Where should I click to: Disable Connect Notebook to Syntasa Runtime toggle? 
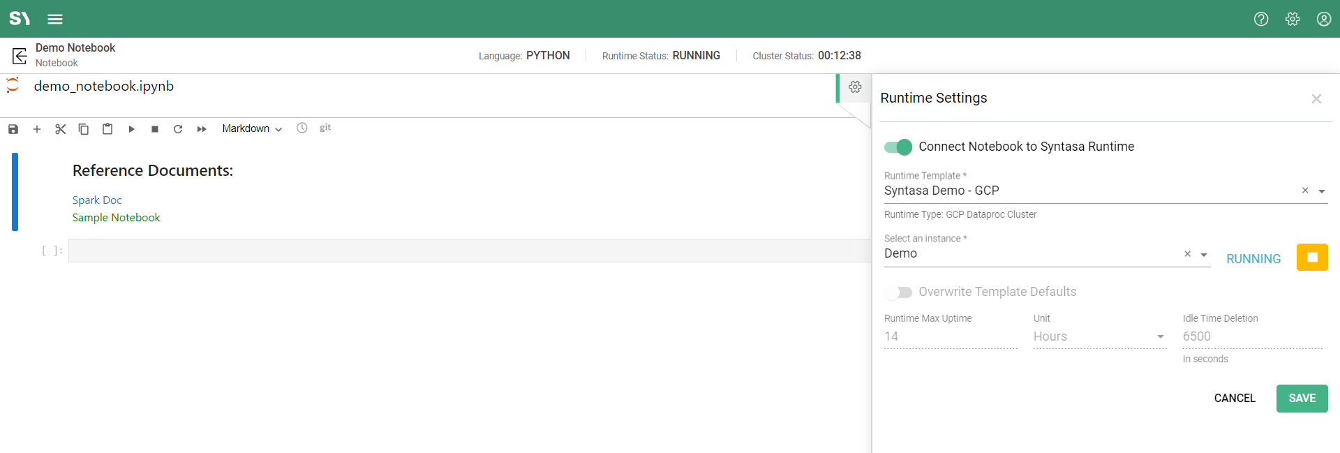[x=898, y=147]
